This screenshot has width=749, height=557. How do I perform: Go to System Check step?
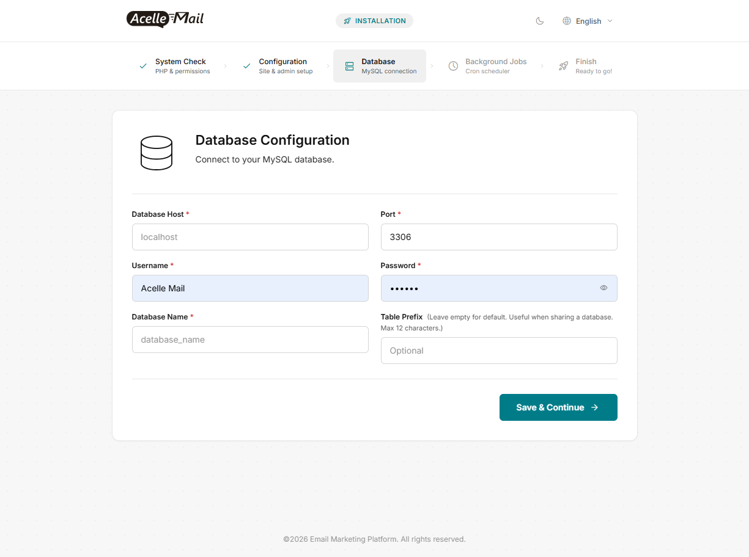[x=175, y=66]
